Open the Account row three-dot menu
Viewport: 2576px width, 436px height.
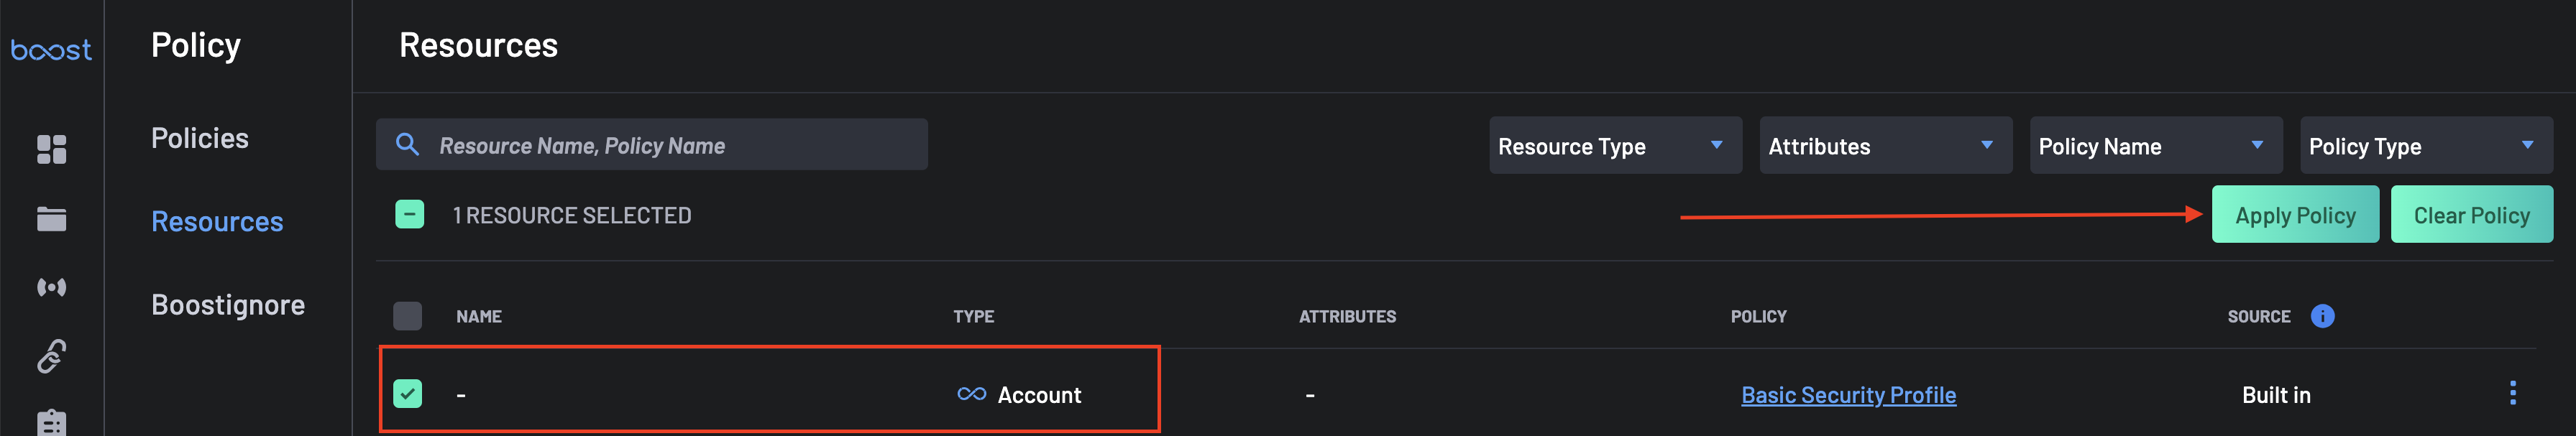tap(2512, 393)
